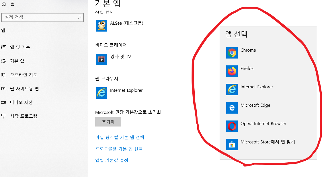Open 앱별 기본값 설정 link
This screenshot has width=328, height=177.
pos(112,160)
